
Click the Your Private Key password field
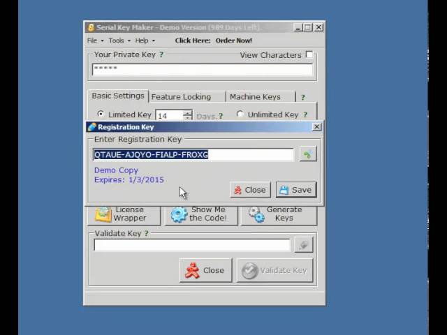(203, 70)
